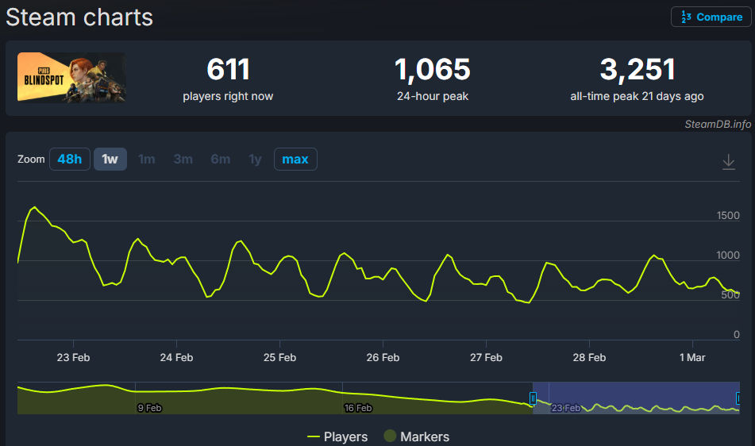Click the highlighted navigator selection area

635,398
